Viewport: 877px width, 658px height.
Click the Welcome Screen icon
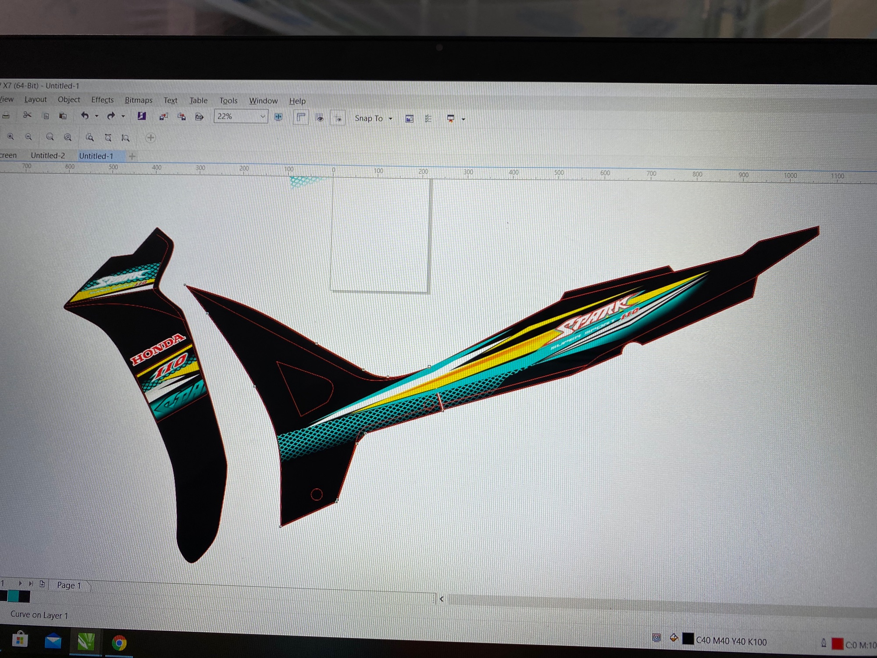(x=409, y=118)
